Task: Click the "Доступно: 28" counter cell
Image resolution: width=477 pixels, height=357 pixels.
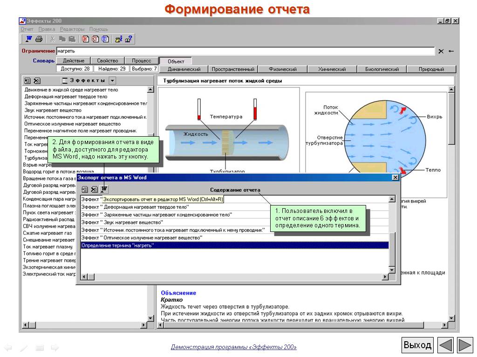Action: tap(75, 69)
